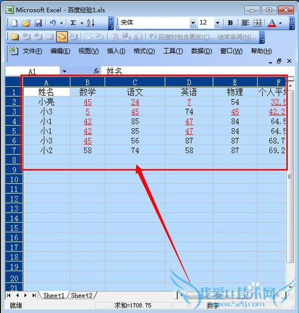
Task: Go to the next sheet tab
Action: [x=26, y=295]
